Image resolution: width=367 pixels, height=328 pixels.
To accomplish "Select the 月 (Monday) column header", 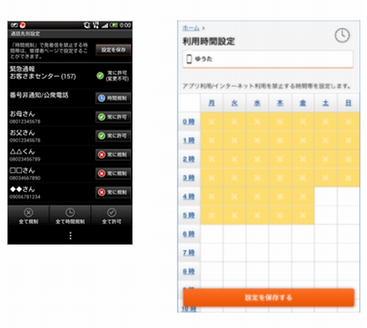I will 212,103.
